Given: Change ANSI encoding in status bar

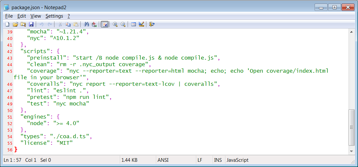Looking at the screenshot, I should coord(163,160).
